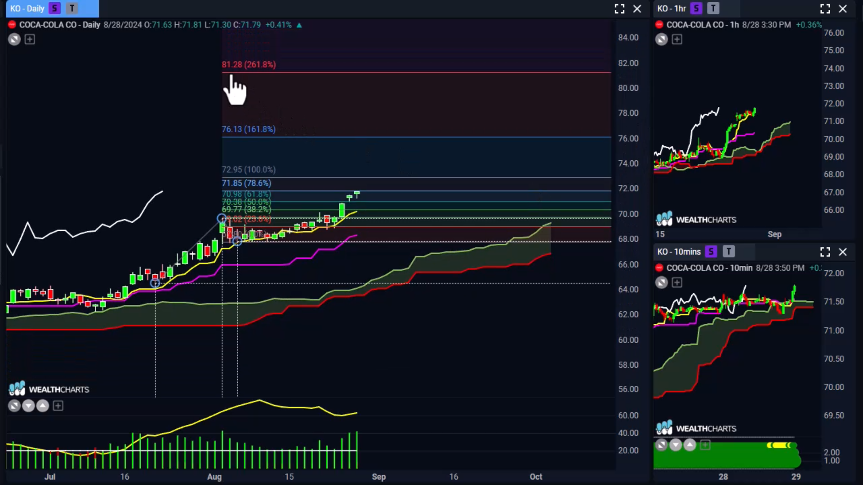This screenshot has height=485, width=863.
Task: Add an indicator to the 1hr chart
Action: [677, 40]
